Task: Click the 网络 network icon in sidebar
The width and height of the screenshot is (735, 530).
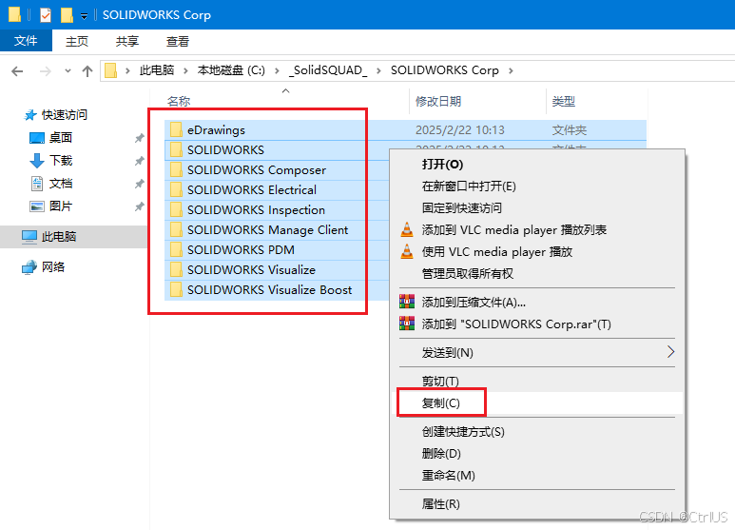Action: (x=29, y=267)
